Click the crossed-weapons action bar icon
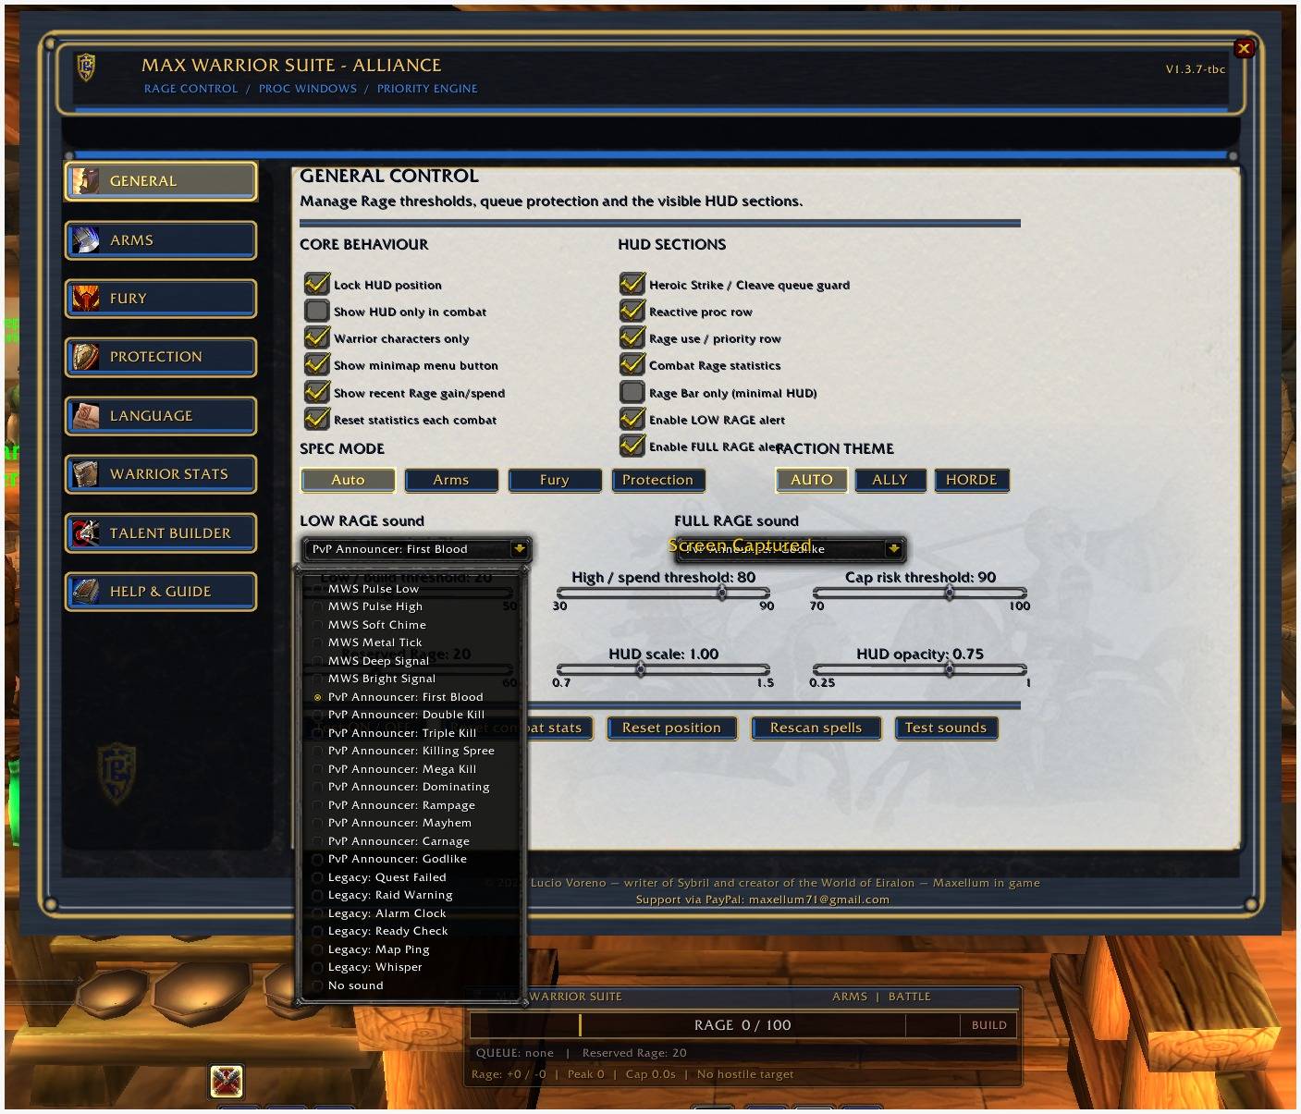Image resolution: width=1301 pixels, height=1114 pixels. point(227,1081)
